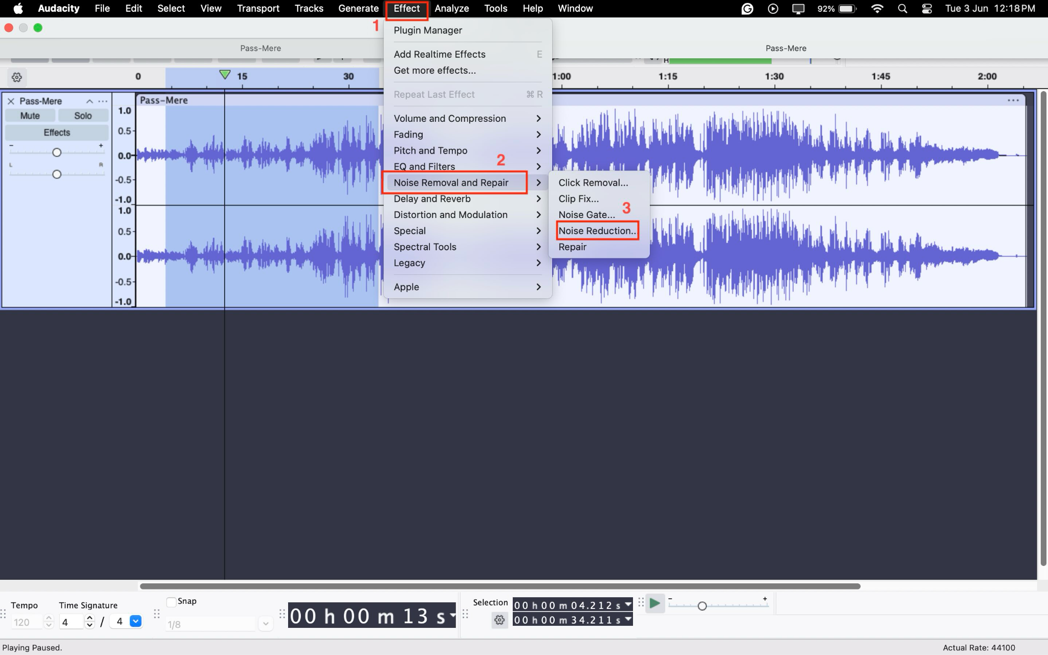
Task: Open the three-dot menu in the waveform clip header
Action: (1013, 100)
